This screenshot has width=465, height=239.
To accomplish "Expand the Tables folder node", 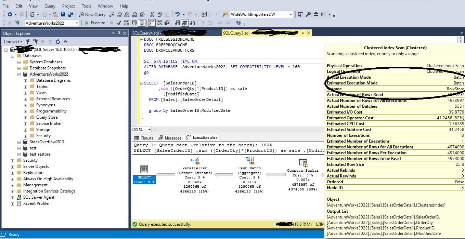I will click(25, 87).
